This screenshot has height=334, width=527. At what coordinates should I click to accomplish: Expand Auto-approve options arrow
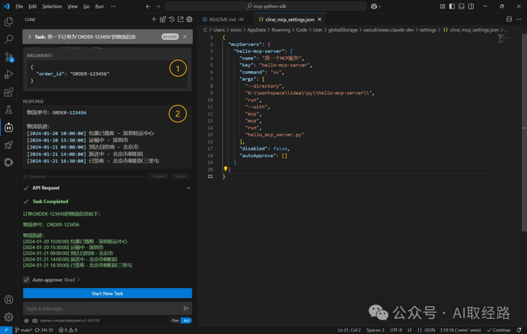(x=79, y=280)
